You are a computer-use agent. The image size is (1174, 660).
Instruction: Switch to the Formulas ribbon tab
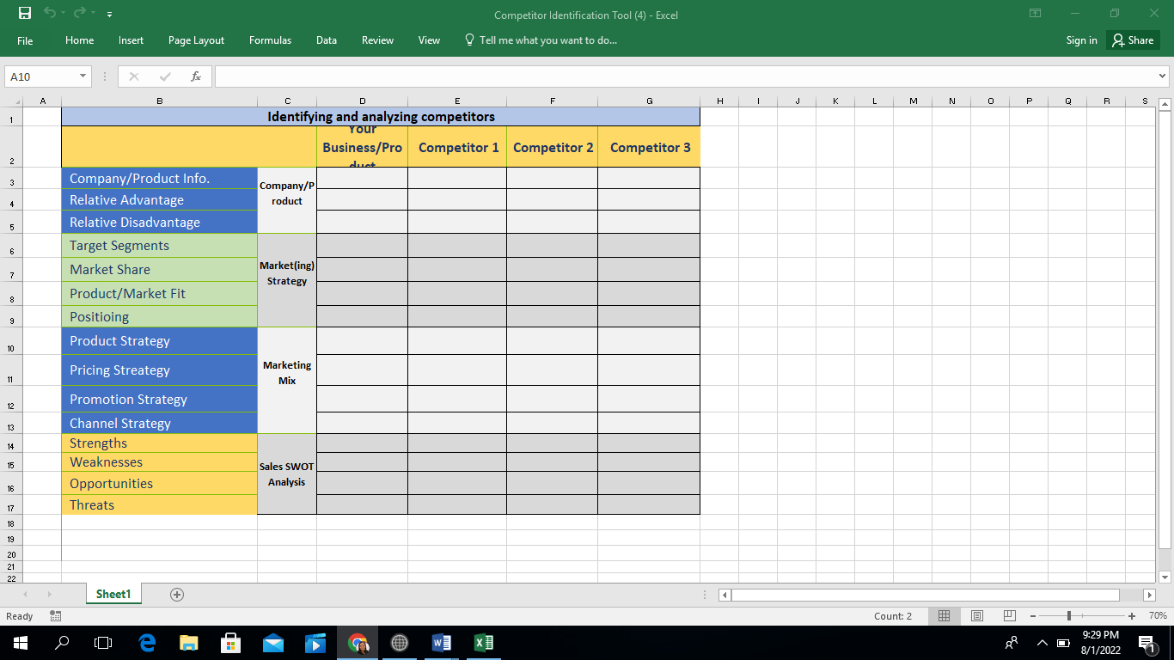click(270, 40)
